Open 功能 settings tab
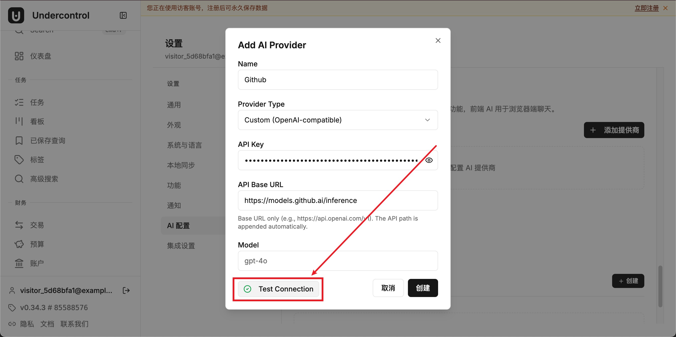 (174, 185)
